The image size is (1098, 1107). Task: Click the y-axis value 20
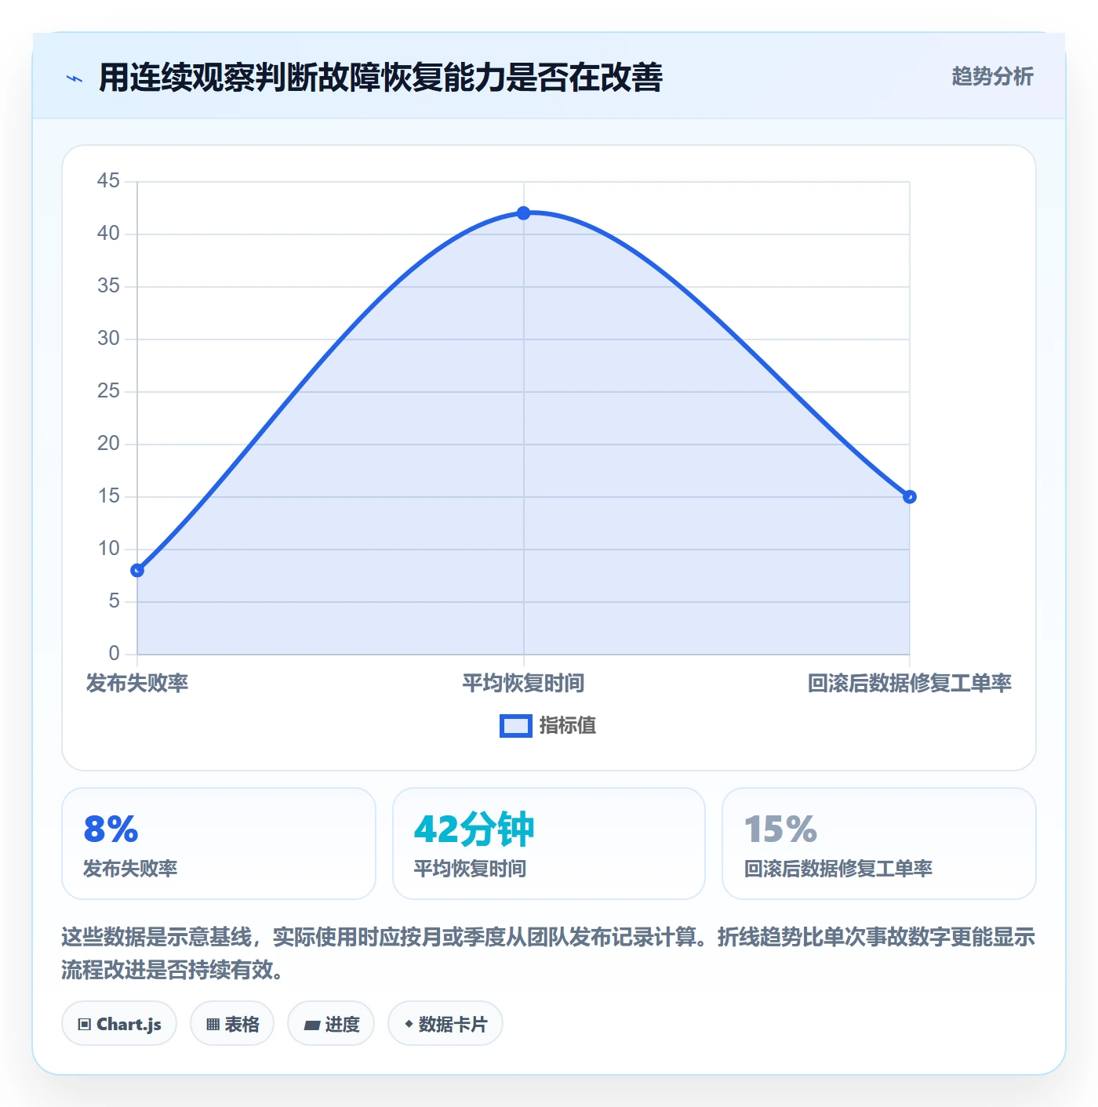coord(108,444)
